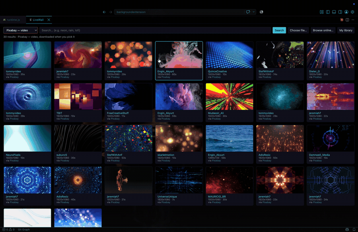The height and width of the screenshot is (232, 358).
Task: Pick the blue sparkle video in bottom row
Action: pos(78,218)
